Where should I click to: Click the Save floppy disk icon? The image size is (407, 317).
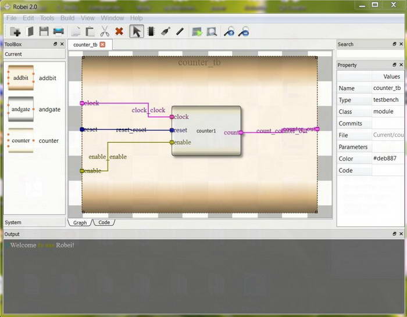pos(44,31)
